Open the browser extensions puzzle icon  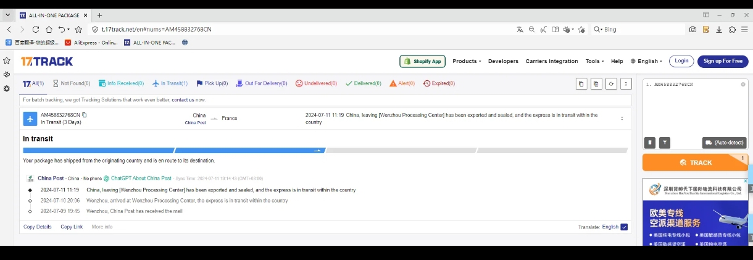pyautogui.click(x=733, y=30)
